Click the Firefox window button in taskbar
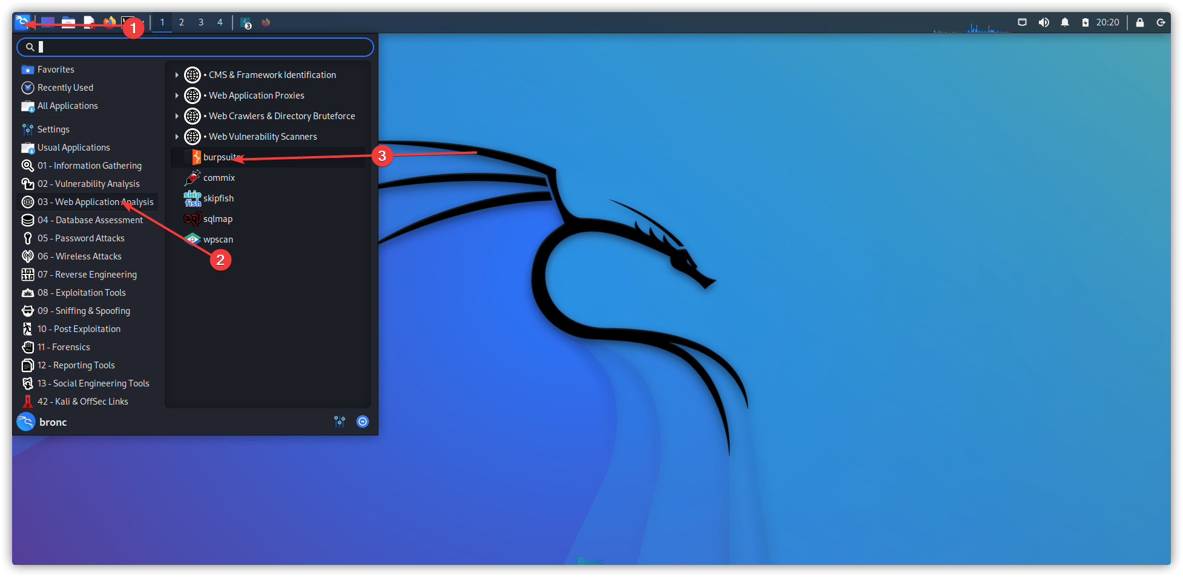This screenshot has width=1183, height=577. pos(266,22)
